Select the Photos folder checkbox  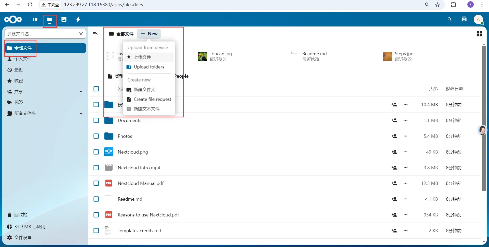[x=96, y=136]
